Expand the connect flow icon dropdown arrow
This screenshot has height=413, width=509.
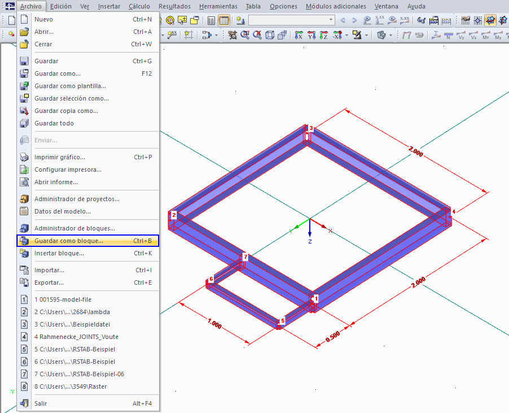[x=216, y=35]
